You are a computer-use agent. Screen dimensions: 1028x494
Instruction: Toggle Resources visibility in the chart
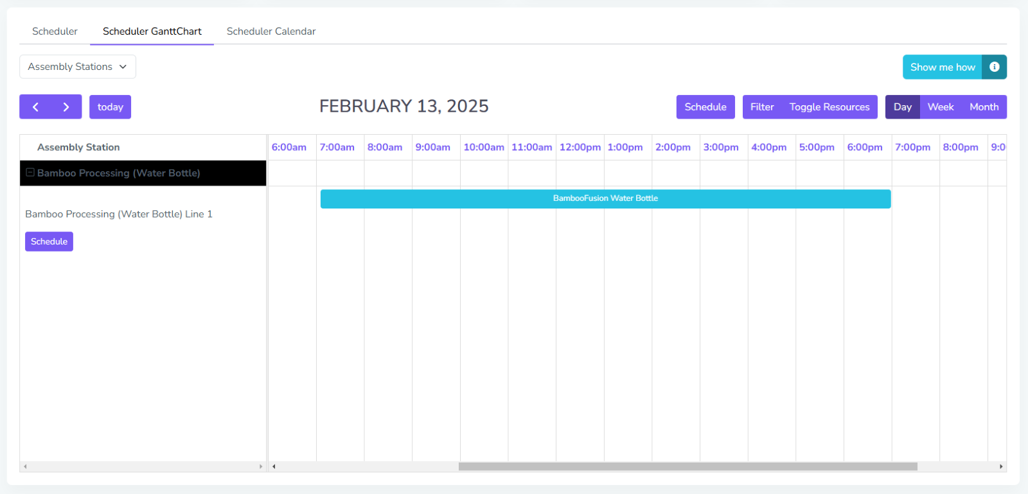click(829, 107)
